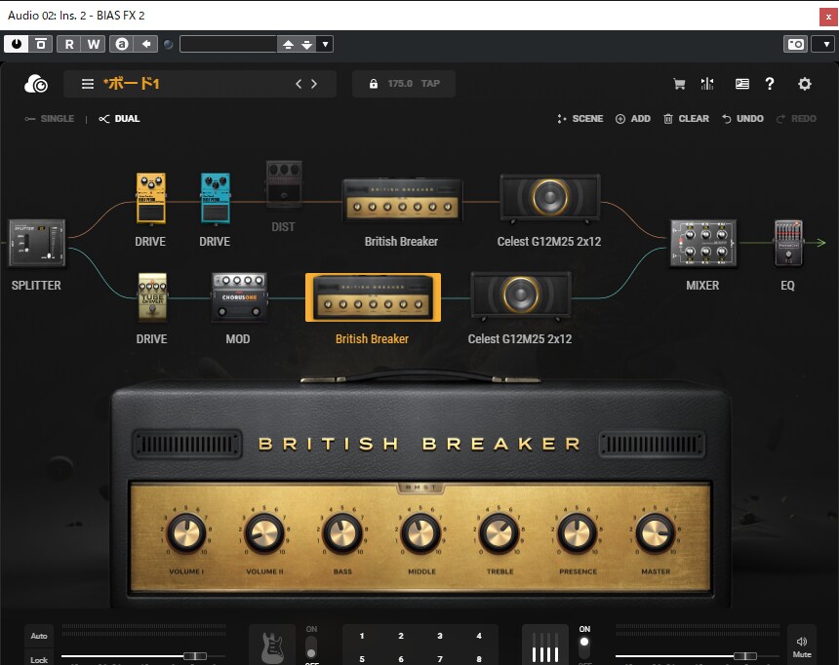The width and height of the screenshot is (839, 665).
Task: Enable input level Lock
Action: (x=39, y=658)
